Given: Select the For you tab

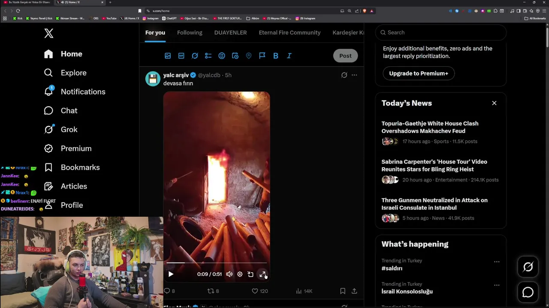Looking at the screenshot, I should [155, 33].
